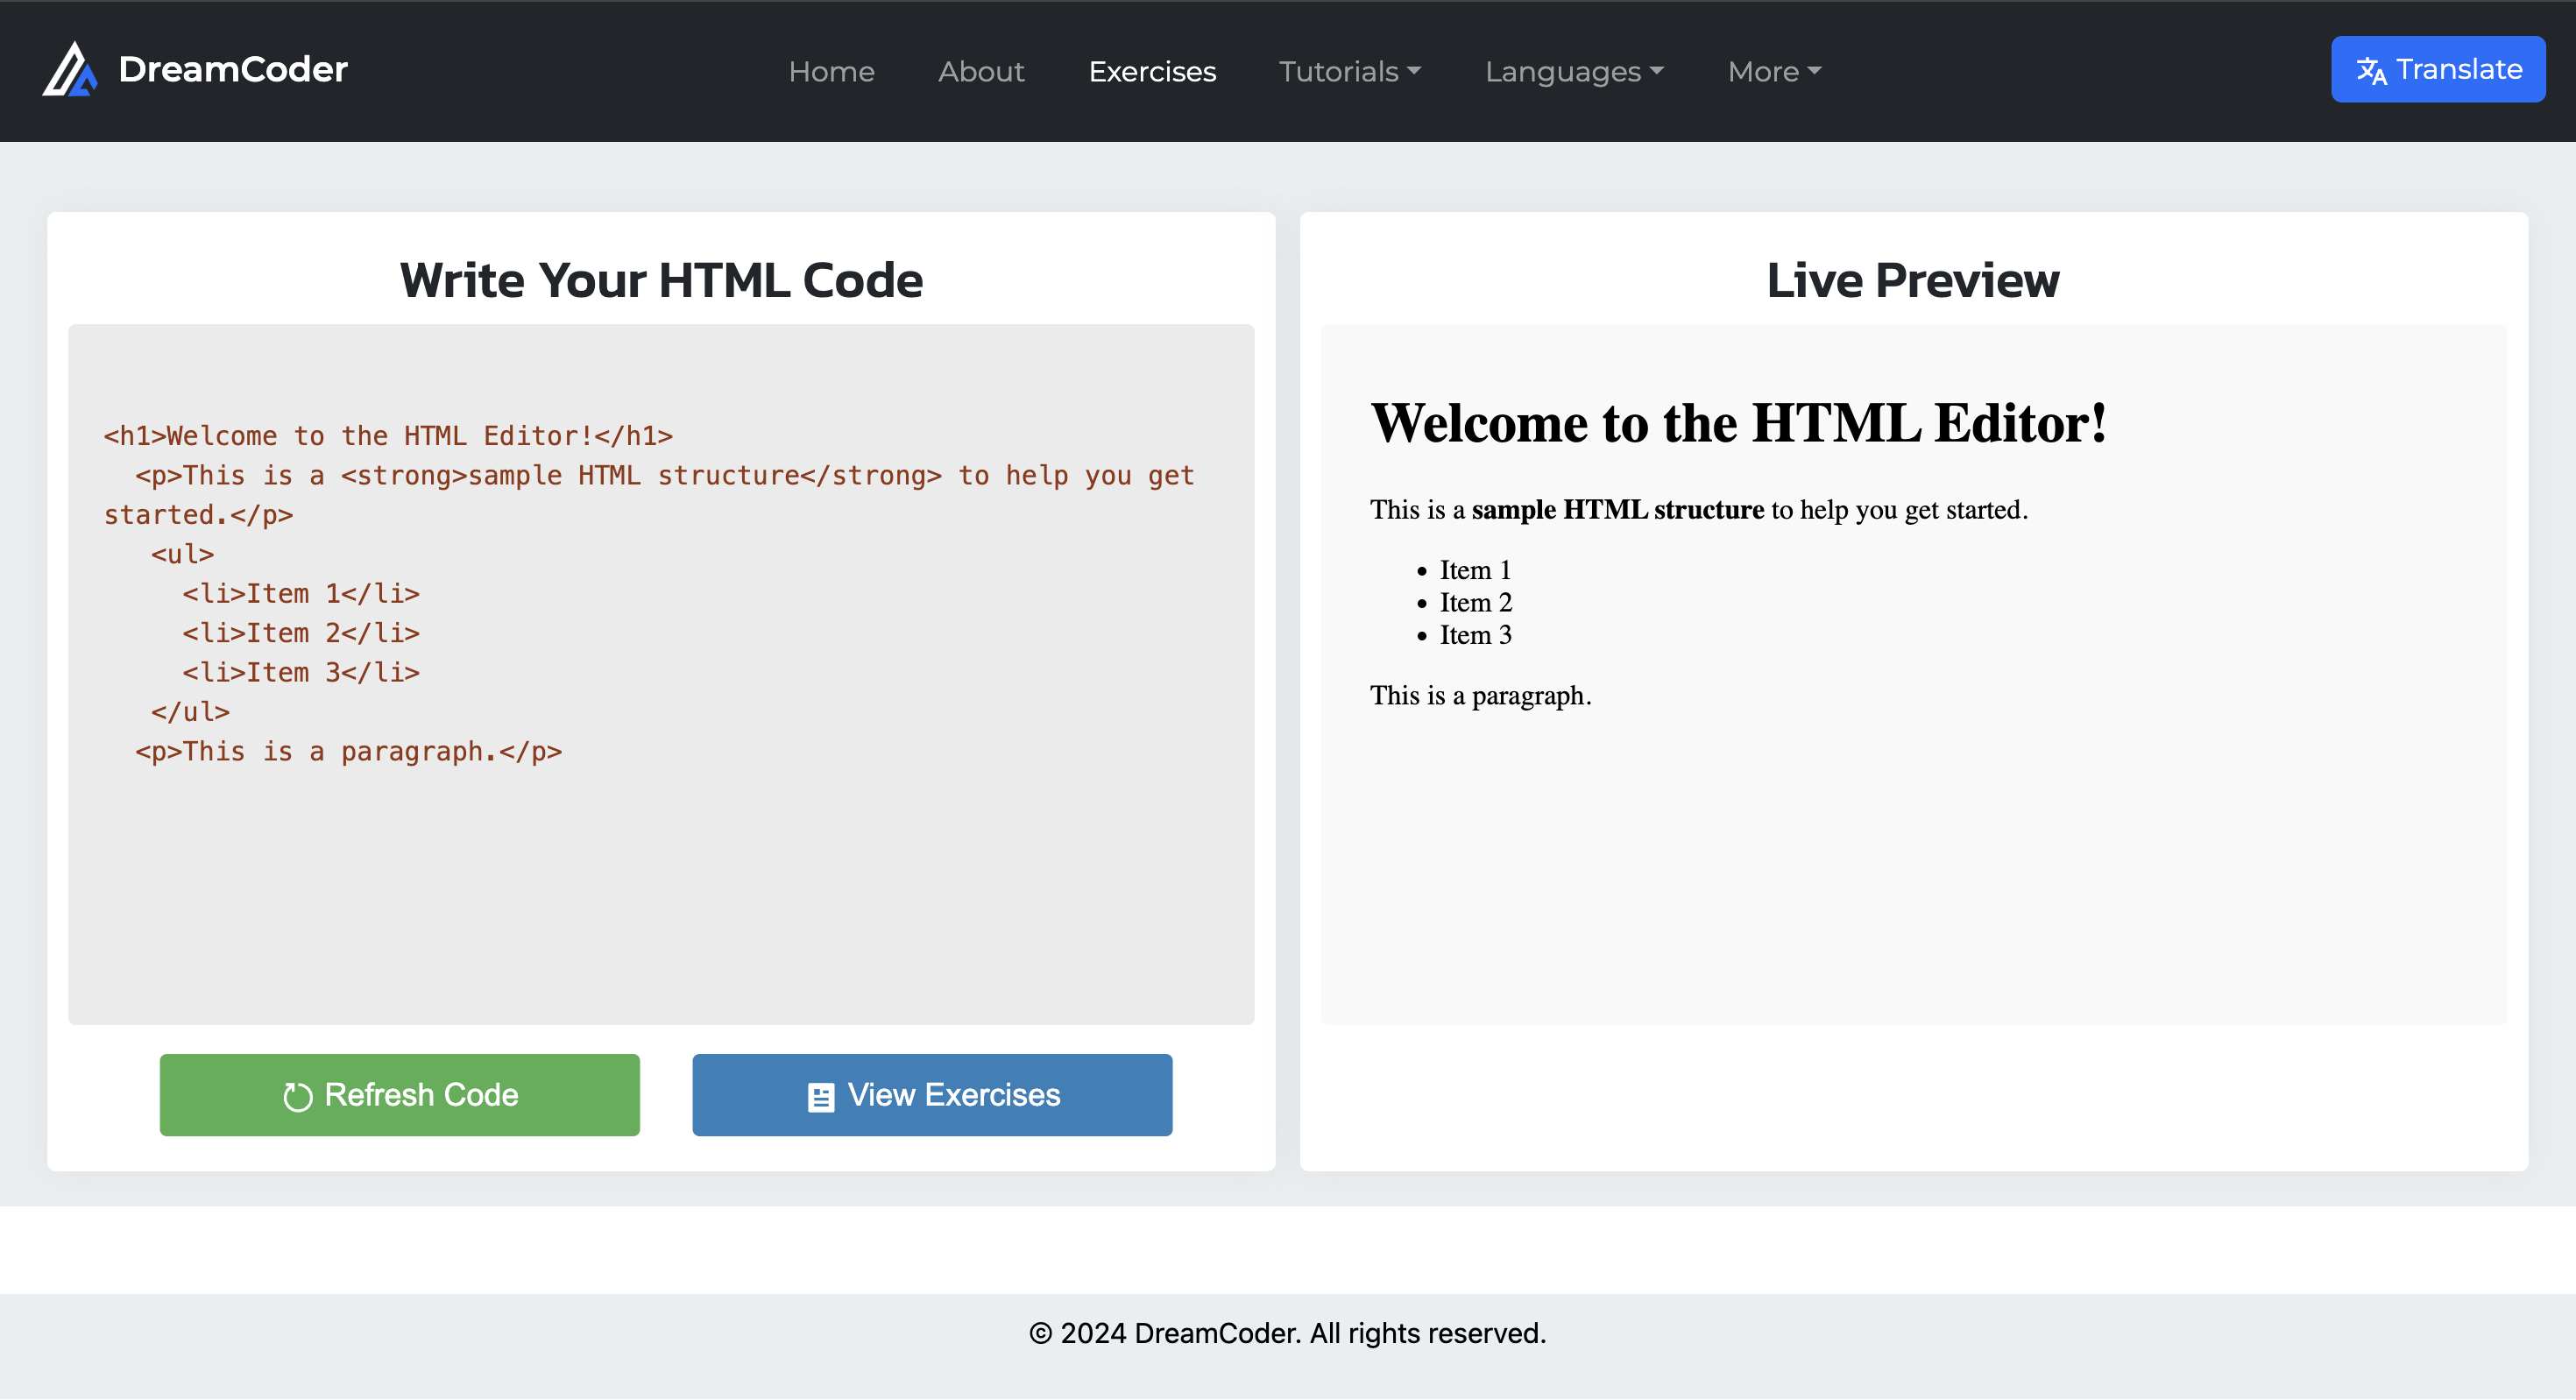Click the 'Item 1' code line in editor

pyautogui.click(x=301, y=594)
